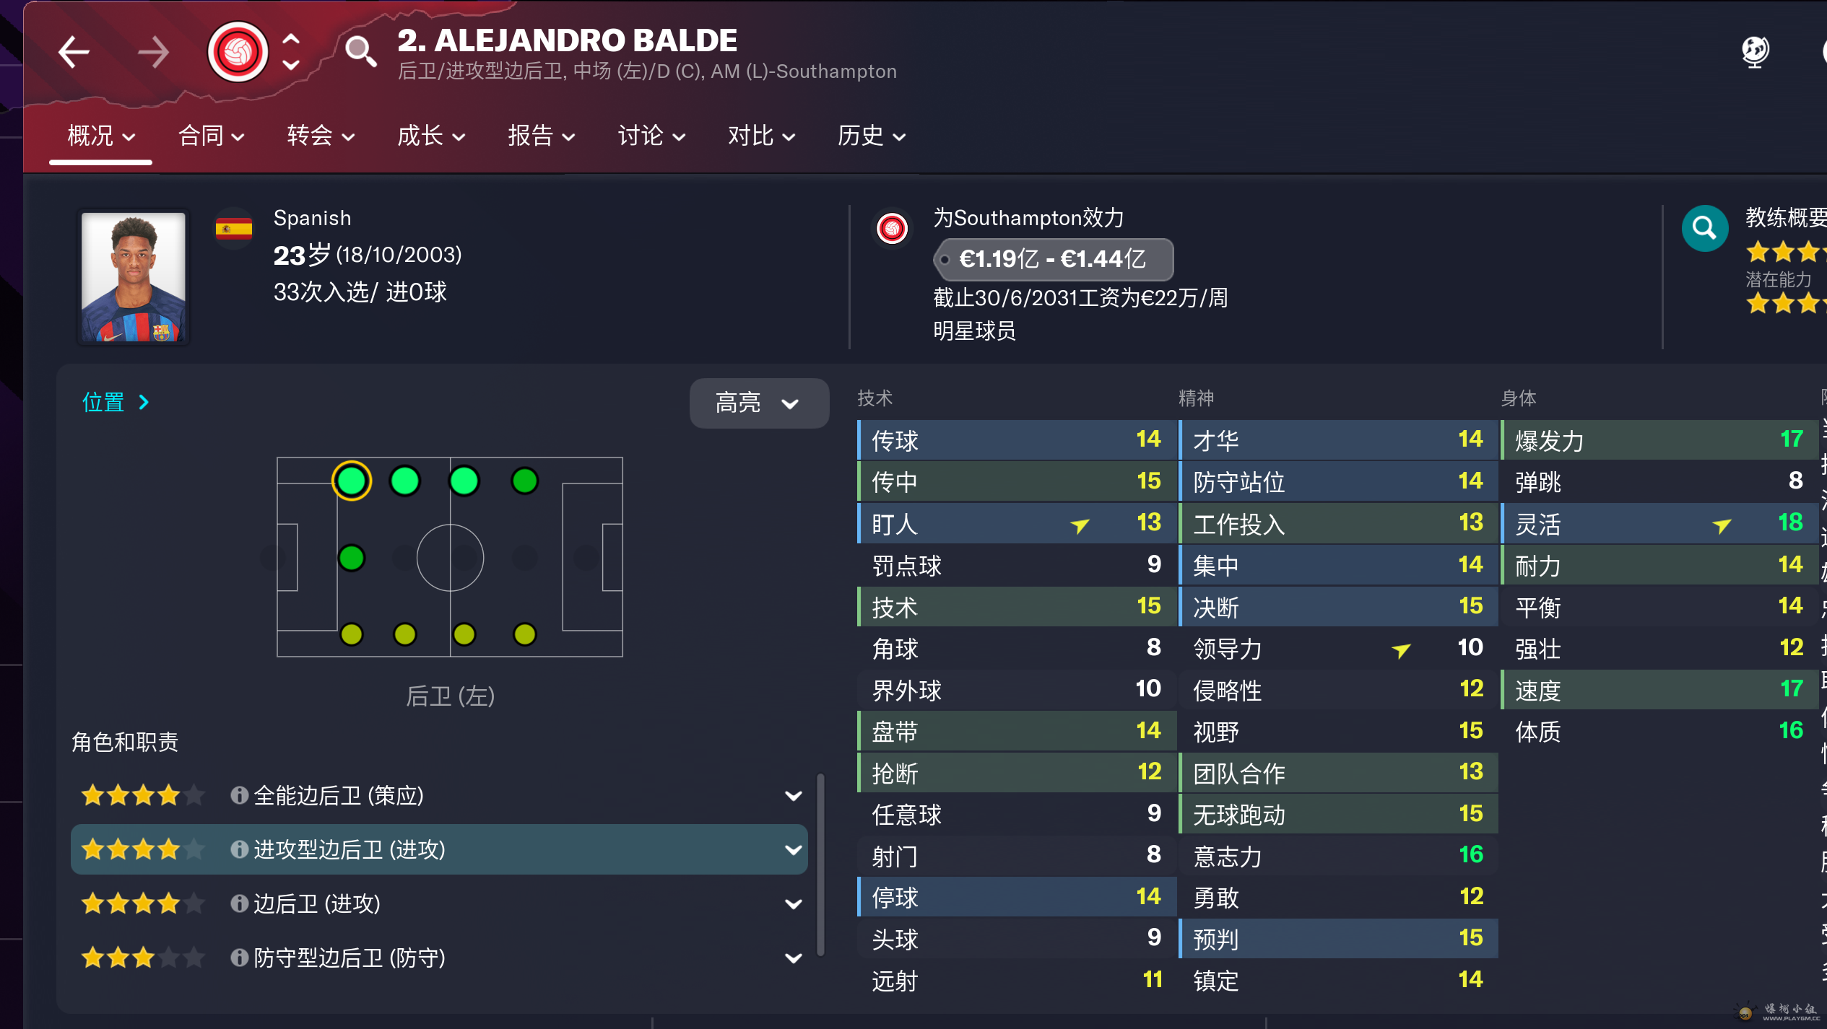Image resolution: width=1827 pixels, height=1029 pixels.
Task: Open the teal coach report search icon
Action: click(x=1704, y=229)
